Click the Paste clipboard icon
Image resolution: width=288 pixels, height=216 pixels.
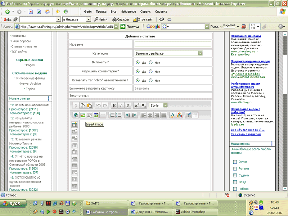(x=89, y=105)
